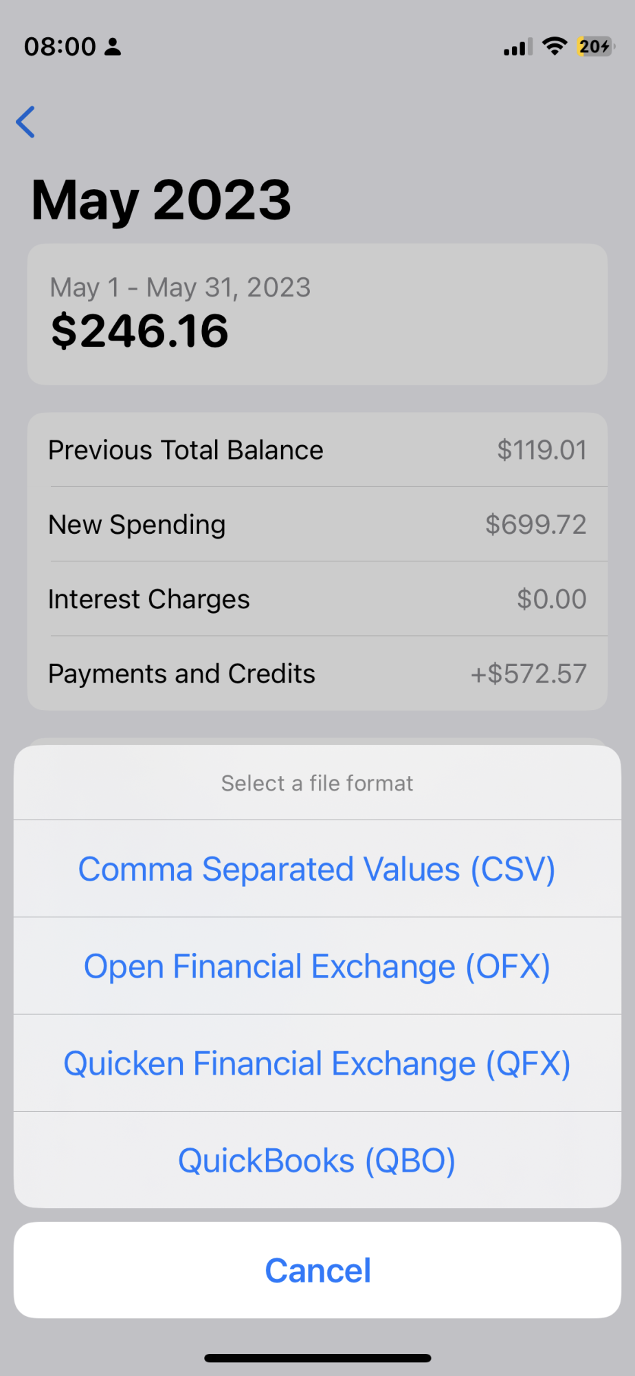The height and width of the screenshot is (1376, 635).
Task: Tap the 08:00 clock in status bar
Action: 60,47
